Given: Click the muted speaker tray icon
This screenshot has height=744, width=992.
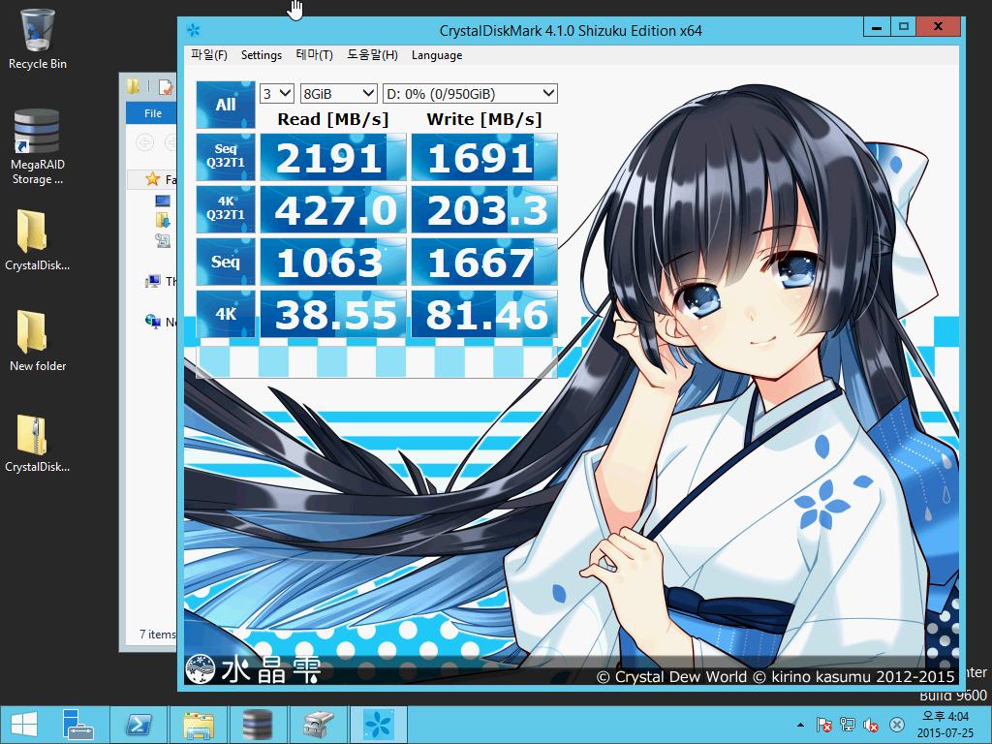Looking at the screenshot, I should [x=871, y=725].
